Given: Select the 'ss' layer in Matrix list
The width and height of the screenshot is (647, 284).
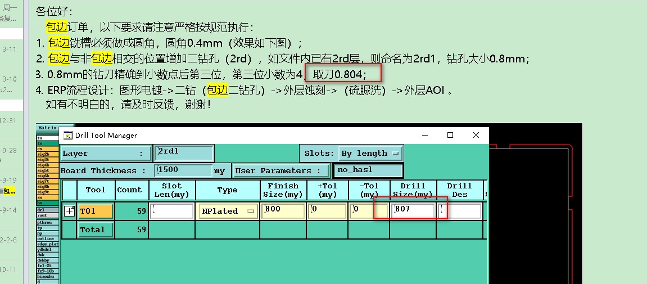Looking at the screenshot, I should click(47, 197).
